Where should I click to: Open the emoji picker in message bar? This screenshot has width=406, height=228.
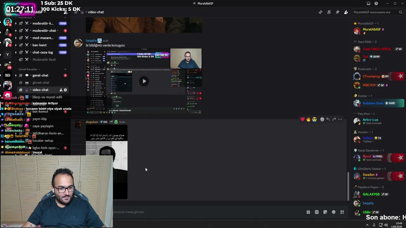(334, 212)
